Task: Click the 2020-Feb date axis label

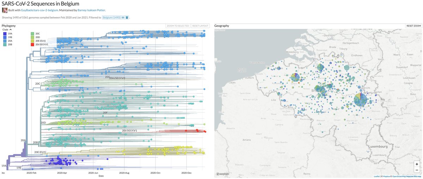Action: pos(32,173)
